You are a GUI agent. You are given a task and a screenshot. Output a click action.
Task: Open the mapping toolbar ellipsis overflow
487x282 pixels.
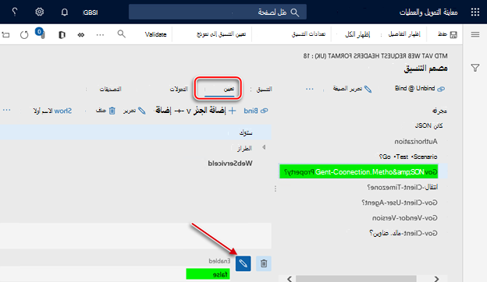click(x=6, y=111)
